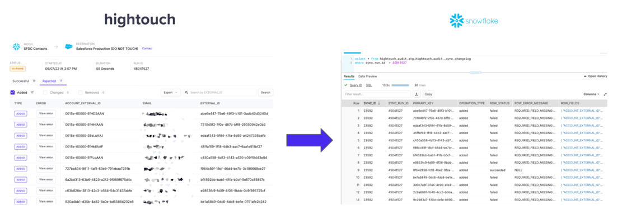Click the Salesforce cloud icon of the destination
Image resolution: width=627 pixels, height=215 pixels.
click(69, 47)
